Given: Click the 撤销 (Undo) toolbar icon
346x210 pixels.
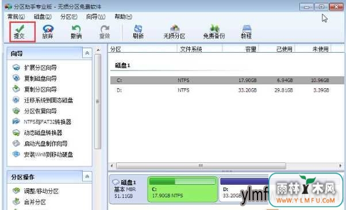Looking at the screenshot, I should [x=76, y=32].
